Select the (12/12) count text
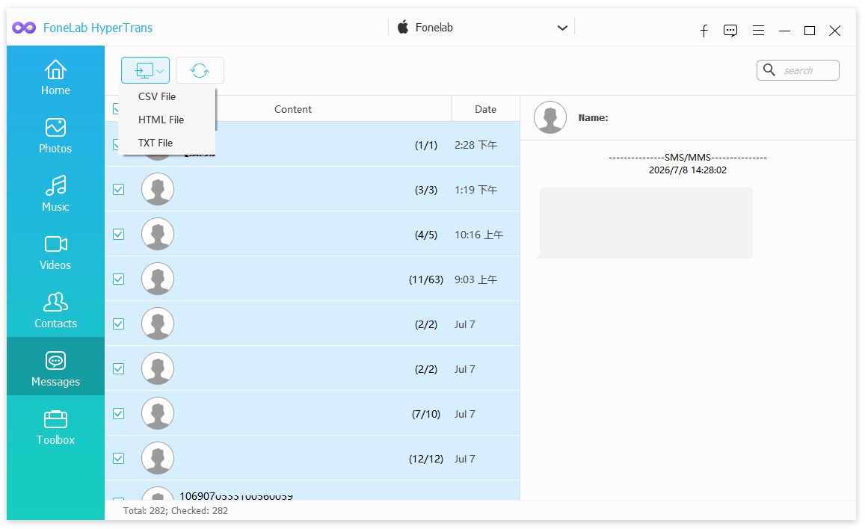865x529 pixels. [426, 459]
